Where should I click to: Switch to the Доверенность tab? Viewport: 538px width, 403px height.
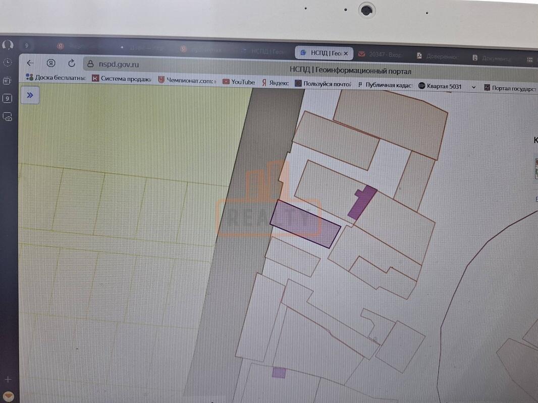[x=438, y=56]
